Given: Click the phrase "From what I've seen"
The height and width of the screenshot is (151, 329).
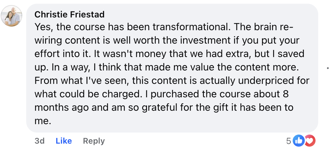Looking at the screenshot, I should tap(71, 81).
